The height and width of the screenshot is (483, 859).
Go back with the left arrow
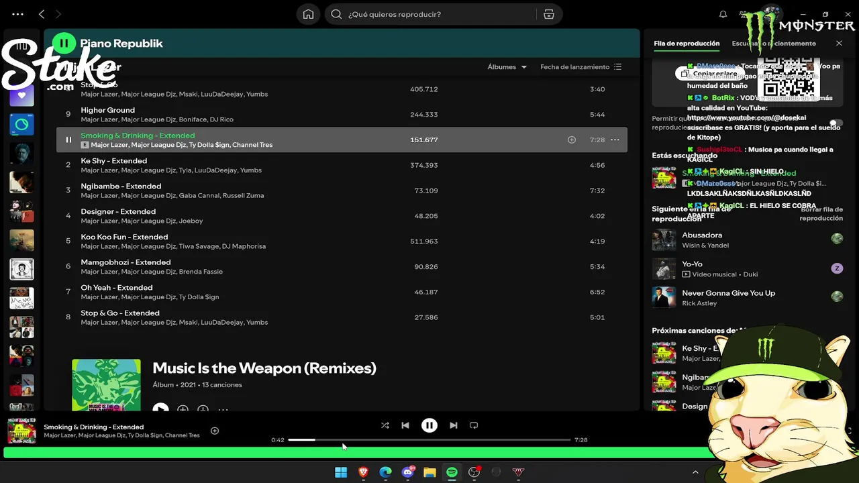(x=42, y=14)
